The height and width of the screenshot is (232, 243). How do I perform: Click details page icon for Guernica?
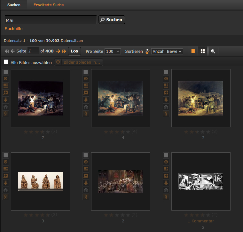(166, 169)
